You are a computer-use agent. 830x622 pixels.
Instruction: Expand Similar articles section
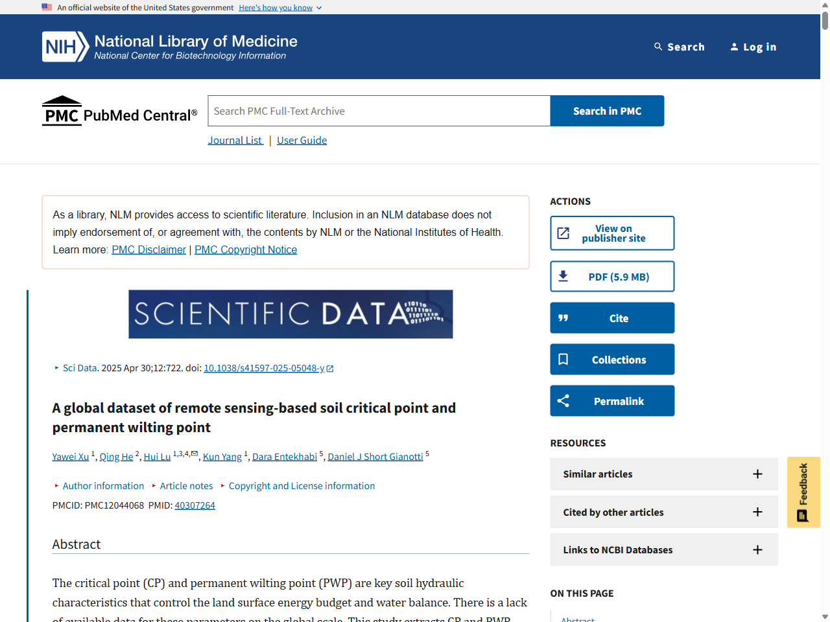pyautogui.click(x=757, y=474)
